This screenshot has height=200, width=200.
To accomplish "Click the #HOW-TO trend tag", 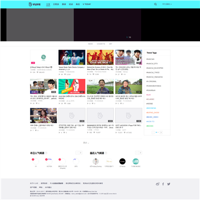I will 150,122.
